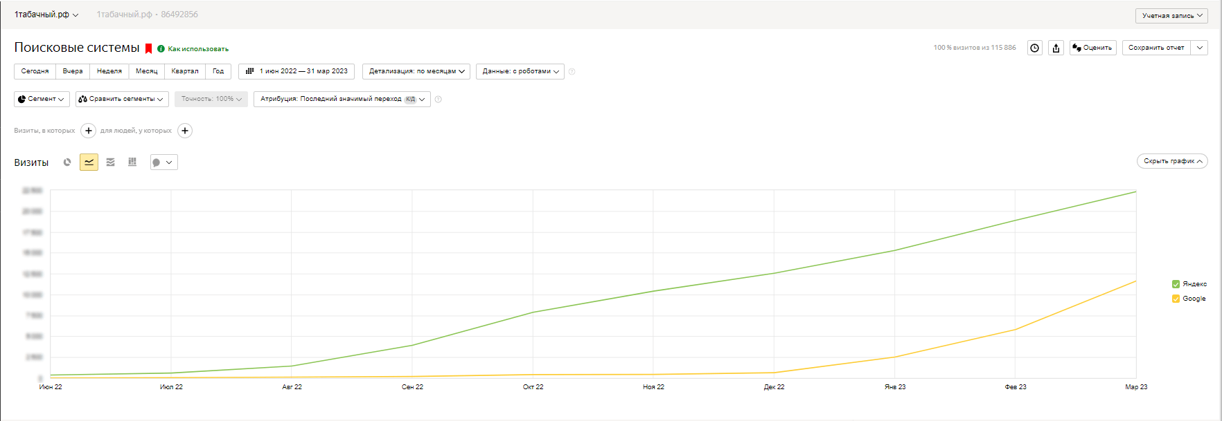The image size is (1222, 421).
Task: Click the 'Оценить' feedback button
Action: pos(1092,48)
